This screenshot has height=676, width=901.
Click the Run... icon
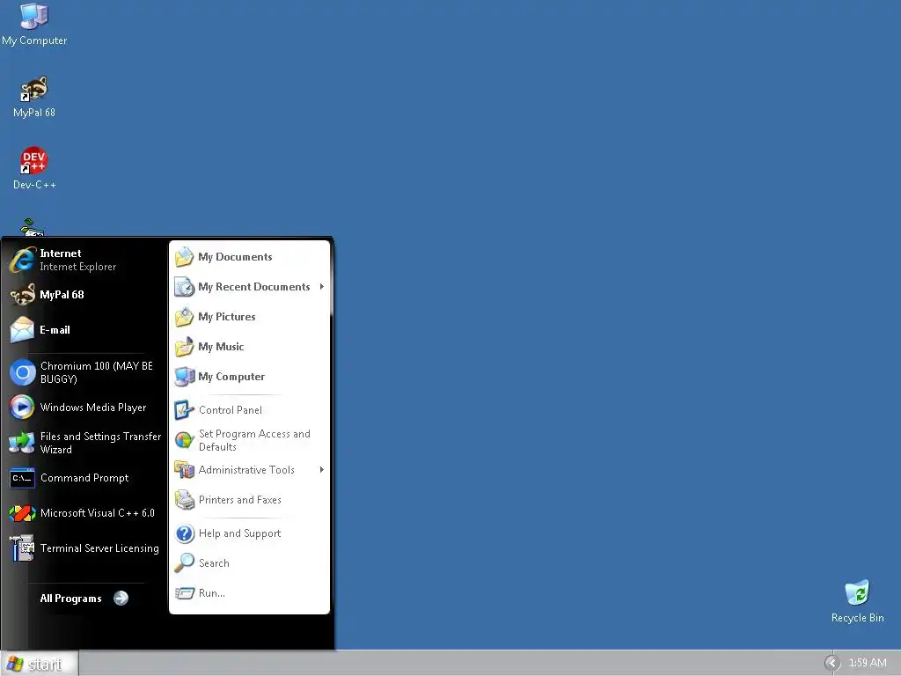click(x=185, y=593)
